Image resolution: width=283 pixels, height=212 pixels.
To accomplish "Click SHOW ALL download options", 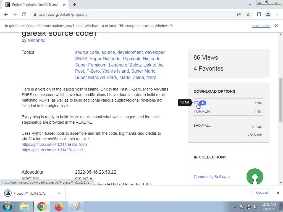I will (202, 126).
